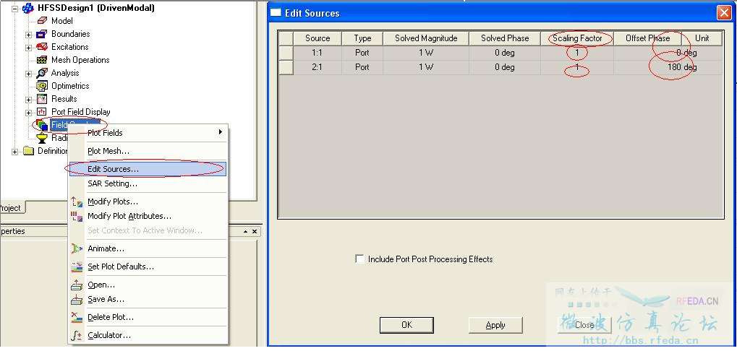This screenshot has width=737, height=351.
Task: Expand the Boundaries tree node
Action: pos(29,34)
